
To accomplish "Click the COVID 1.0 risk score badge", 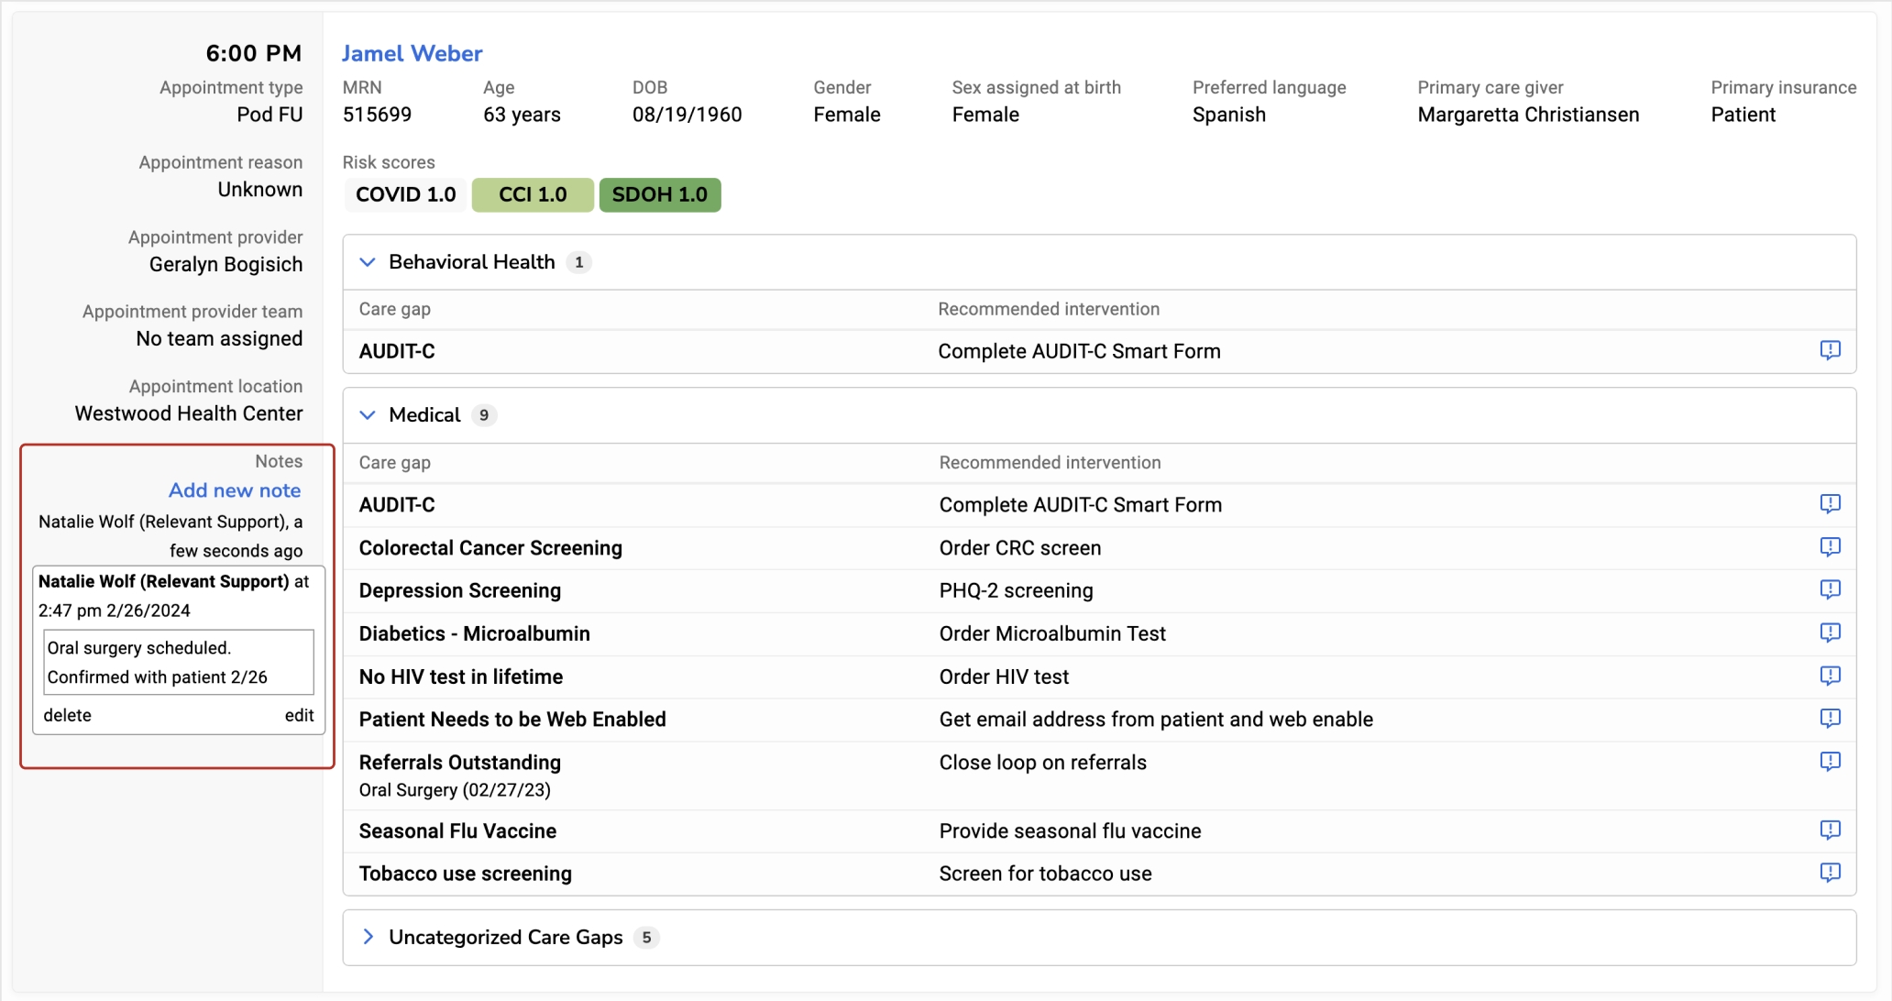I will pyautogui.click(x=405, y=194).
